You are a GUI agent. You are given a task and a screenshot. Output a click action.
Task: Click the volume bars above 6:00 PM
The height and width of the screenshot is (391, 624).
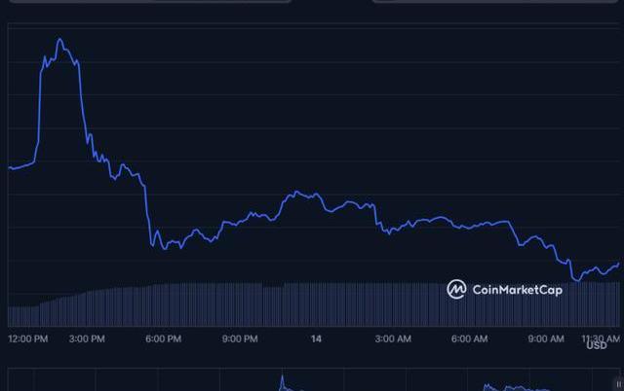pos(163,303)
